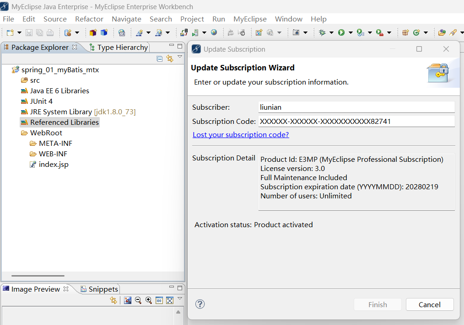Click Collapse All in Package Explorer
The height and width of the screenshot is (325, 464).
(x=160, y=59)
